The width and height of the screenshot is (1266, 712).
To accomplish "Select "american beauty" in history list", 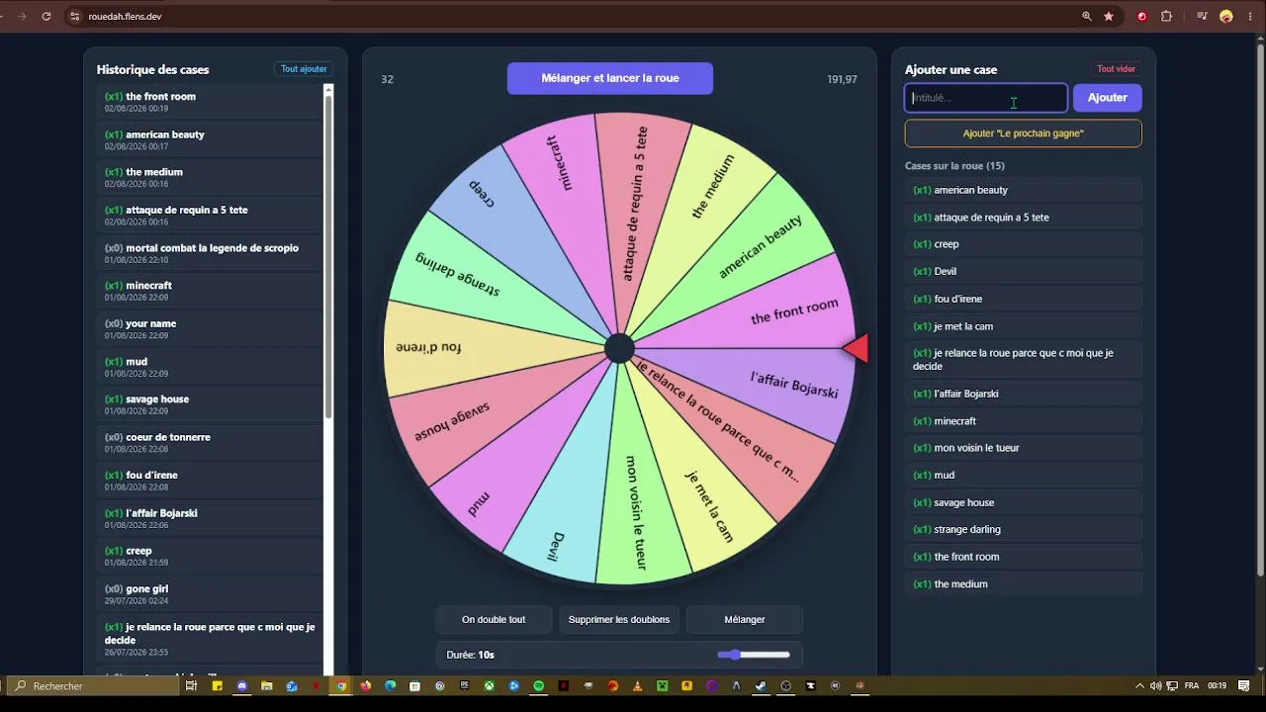I will tap(210, 139).
